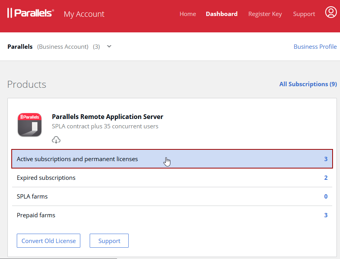Screen dimensions: 340x259
Task: Click the Parallels Remote Application Server title
Action: pos(107,117)
